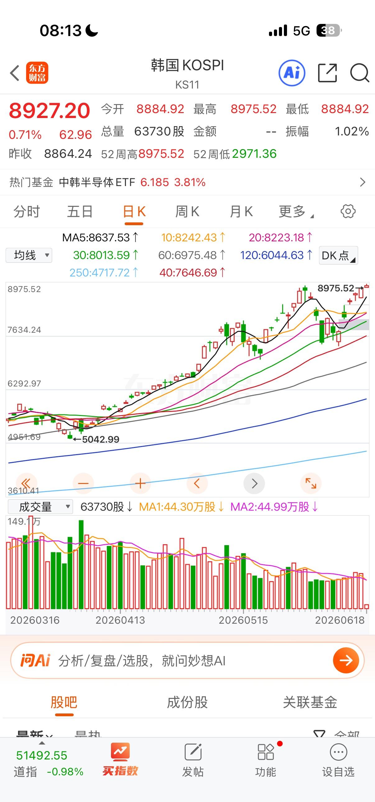Expand the 最新 sort dropdown
This screenshot has width=375, height=802.
point(34,734)
